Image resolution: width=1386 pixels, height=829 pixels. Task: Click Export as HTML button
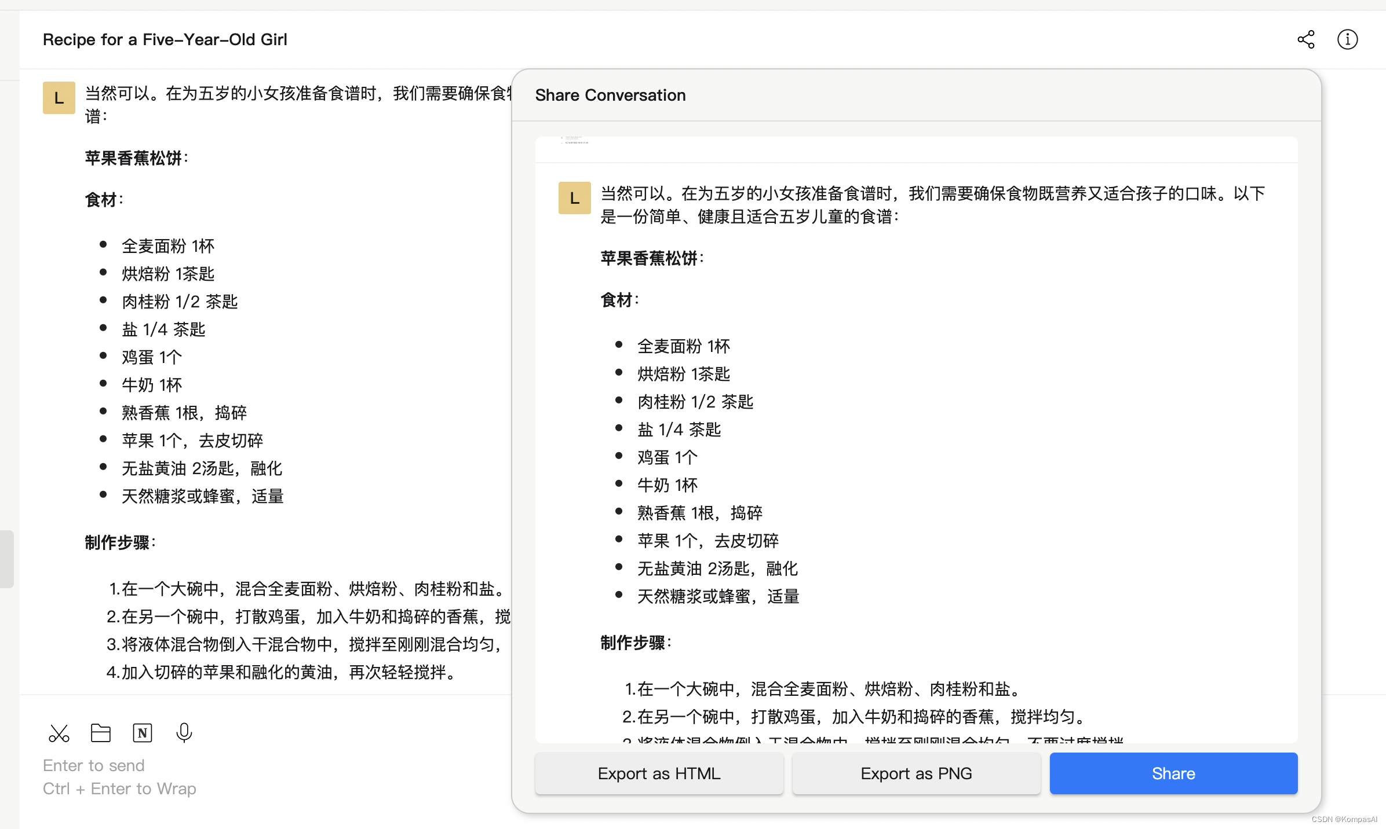click(x=659, y=773)
